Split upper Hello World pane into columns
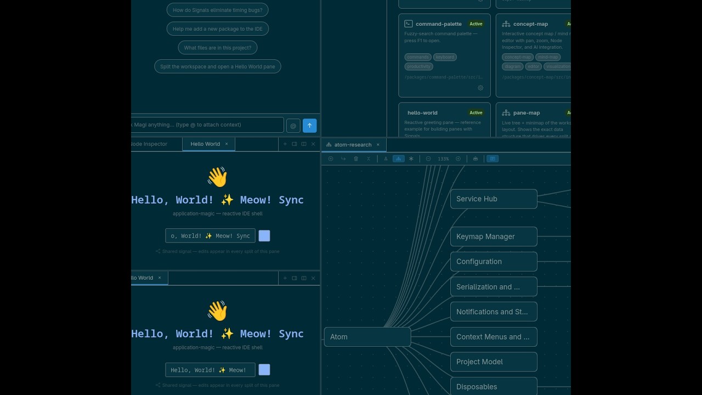702x395 pixels. point(304,144)
